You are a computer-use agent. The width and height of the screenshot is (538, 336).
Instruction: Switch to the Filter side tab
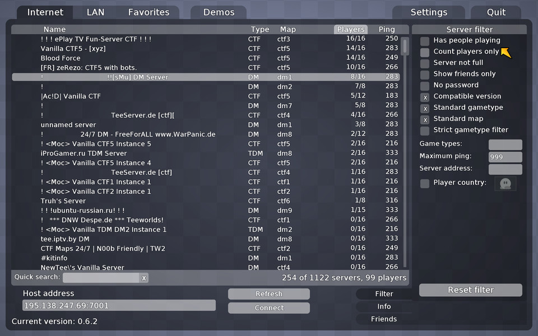[384, 294]
